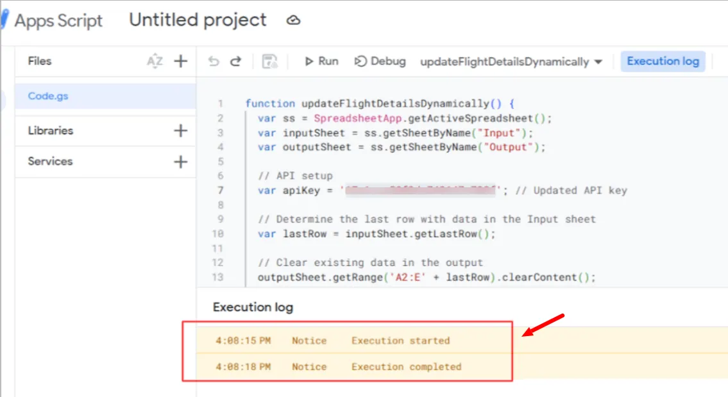728x397 pixels.
Task: Click the lastRow getLastRow line
Action: [x=377, y=234]
